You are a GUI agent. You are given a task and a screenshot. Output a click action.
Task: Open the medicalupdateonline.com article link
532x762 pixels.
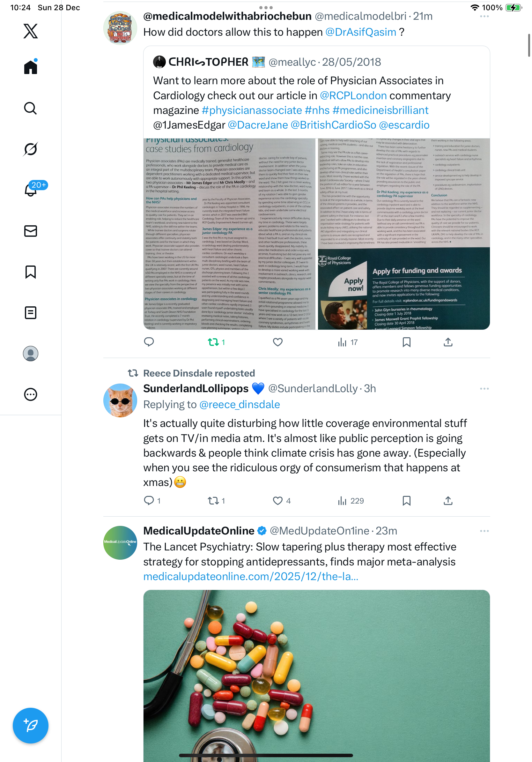pyautogui.click(x=250, y=577)
